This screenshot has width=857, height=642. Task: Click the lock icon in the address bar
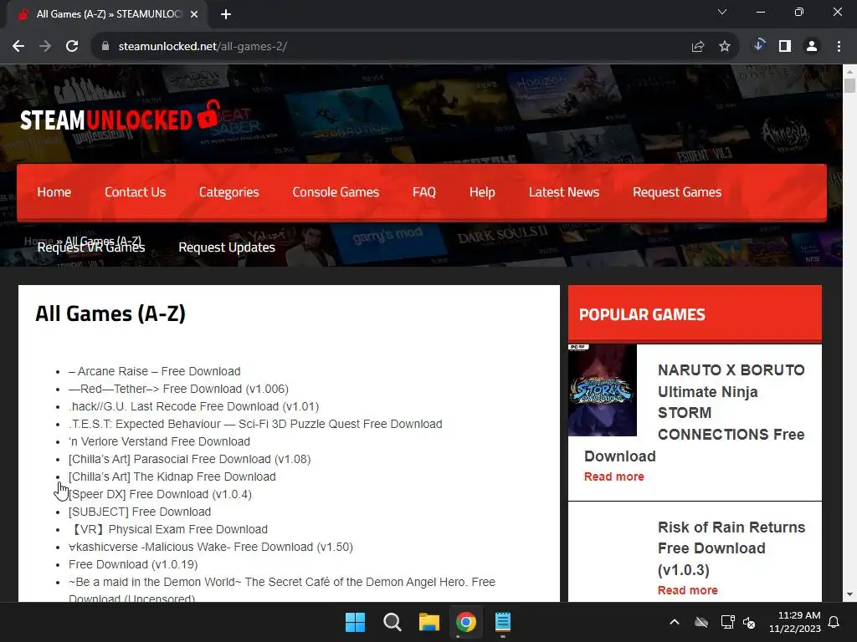105,47
